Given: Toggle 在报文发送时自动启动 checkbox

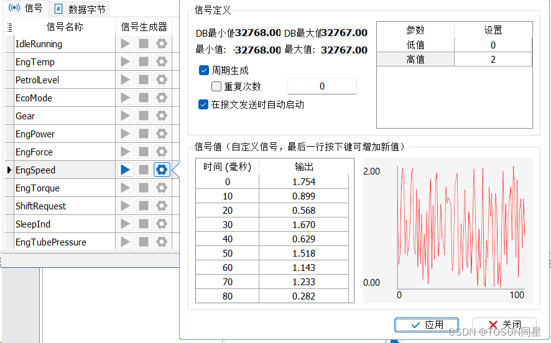Looking at the screenshot, I should pos(203,104).
